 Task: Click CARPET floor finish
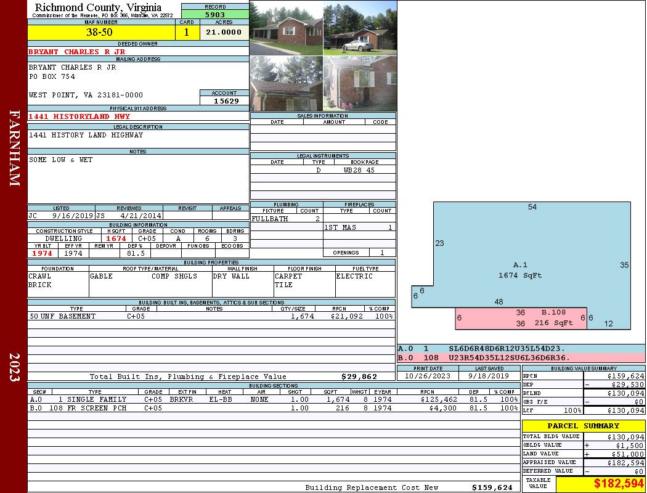tap(288, 276)
